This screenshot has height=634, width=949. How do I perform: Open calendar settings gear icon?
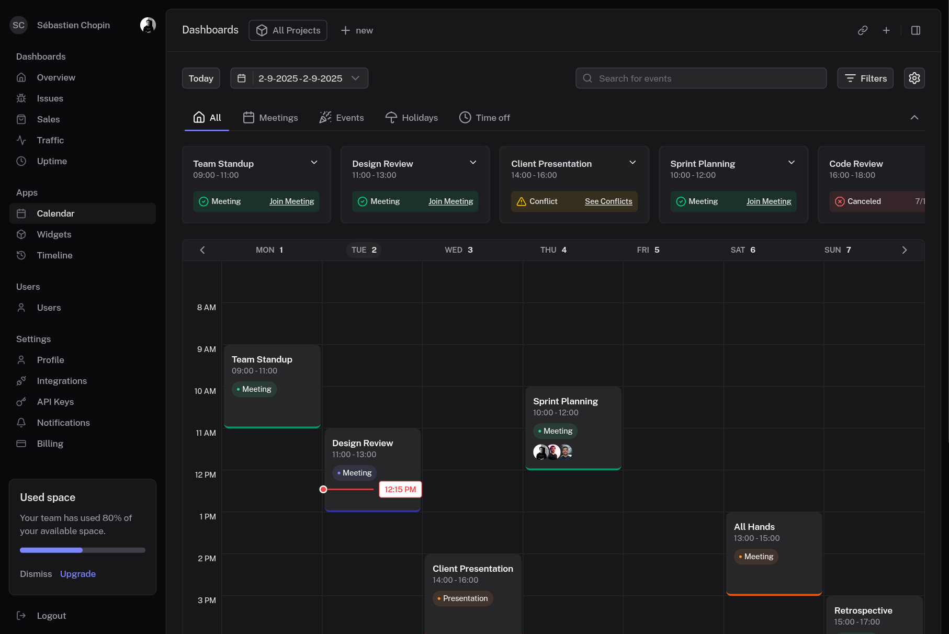[x=914, y=78]
